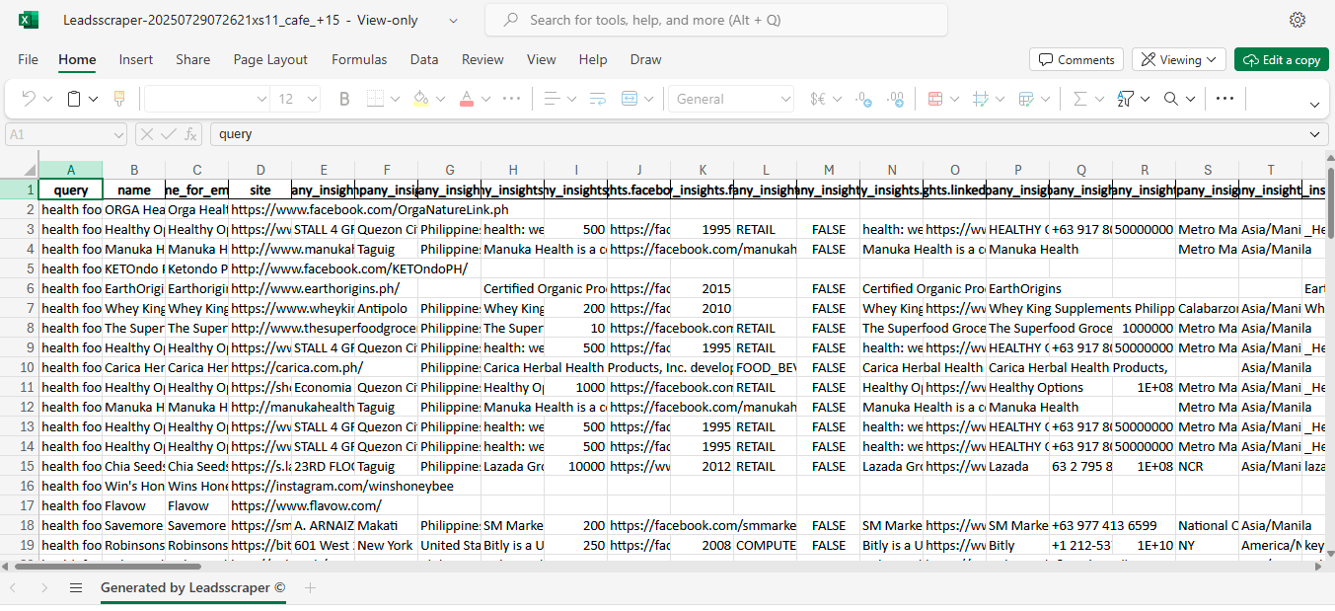Image resolution: width=1335 pixels, height=611 pixels.
Task: Click the currency accounting format icon
Action: 818,99
